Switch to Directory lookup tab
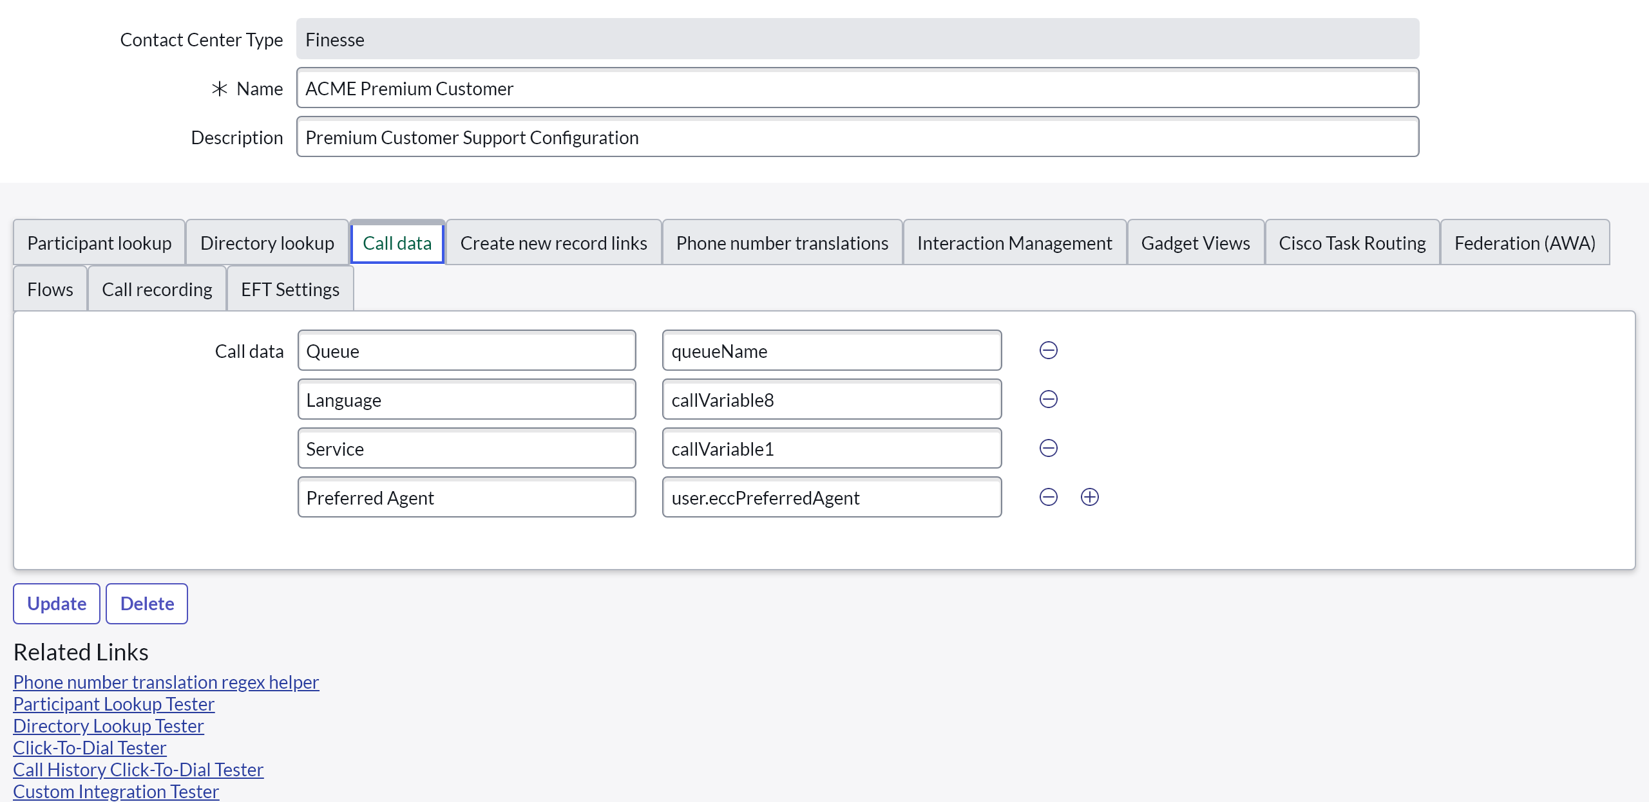Screen dimensions: 1649x802 (x=267, y=243)
